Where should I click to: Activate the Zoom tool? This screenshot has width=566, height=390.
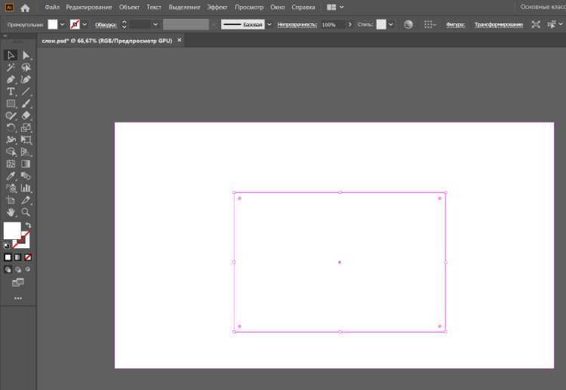coord(26,212)
